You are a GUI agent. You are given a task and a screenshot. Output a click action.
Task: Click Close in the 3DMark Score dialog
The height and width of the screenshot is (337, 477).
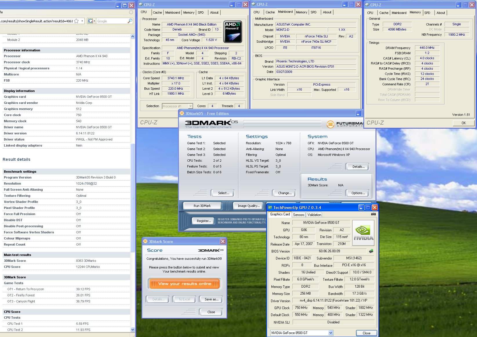tap(211, 312)
